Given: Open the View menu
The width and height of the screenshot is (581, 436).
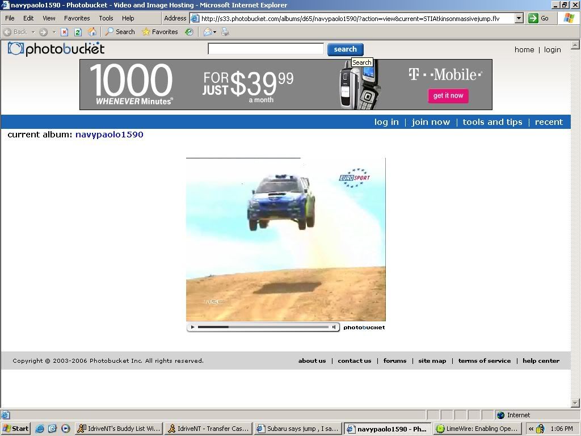Looking at the screenshot, I should pos(49,18).
